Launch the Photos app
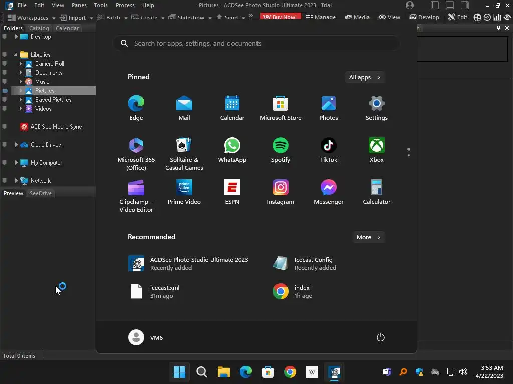This screenshot has width=513, height=384. pyautogui.click(x=329, y=108)
